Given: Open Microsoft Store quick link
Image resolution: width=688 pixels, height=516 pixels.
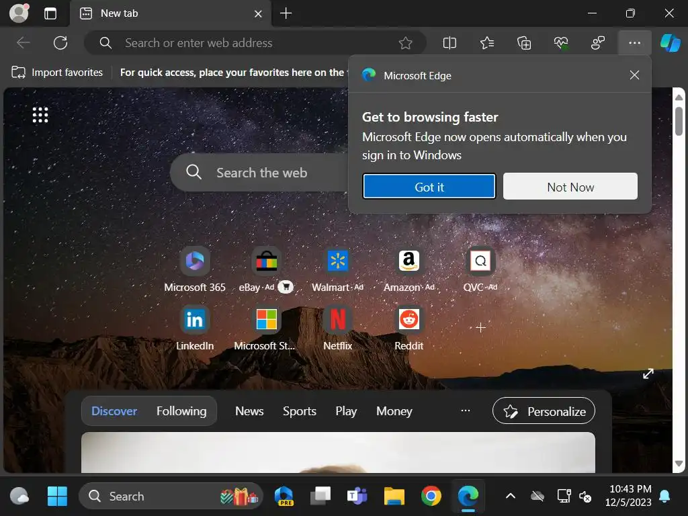Looking at the screenshot, I should (x=266, y=327).
